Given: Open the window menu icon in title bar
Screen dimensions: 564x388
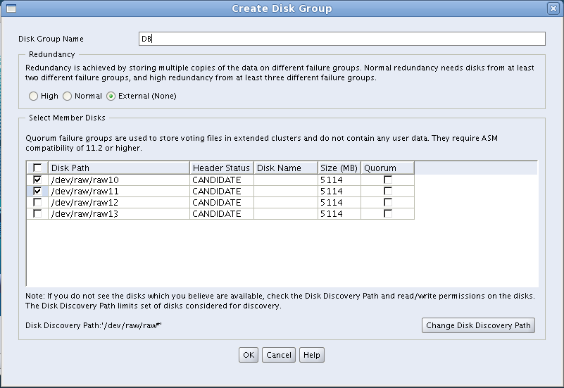Looking at the screenshot, I should click(11, 8).
